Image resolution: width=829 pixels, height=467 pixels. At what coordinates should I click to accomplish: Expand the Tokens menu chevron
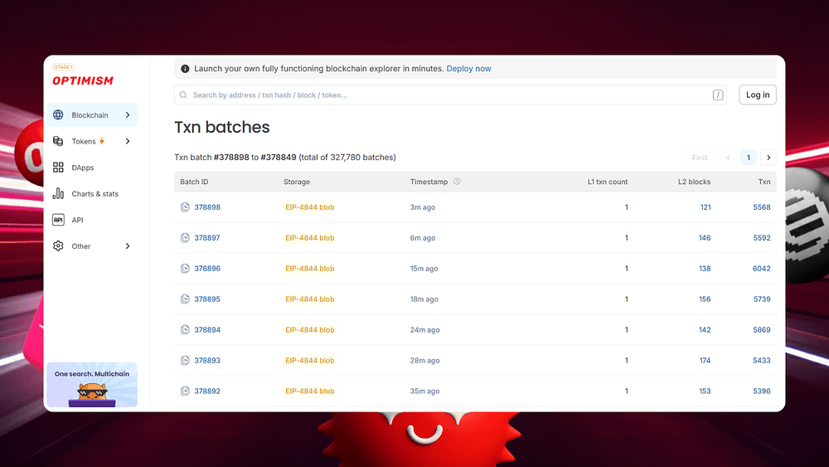(128, 141)
